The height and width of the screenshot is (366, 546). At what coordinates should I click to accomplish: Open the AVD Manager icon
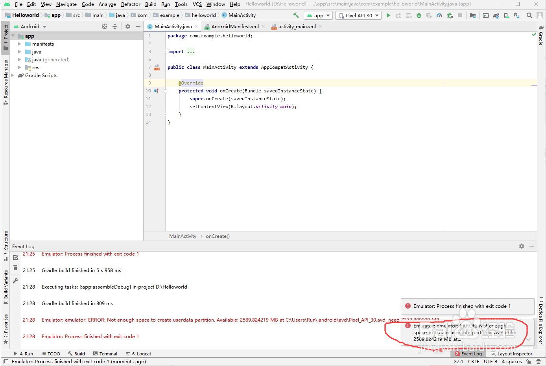pos(506,15)
